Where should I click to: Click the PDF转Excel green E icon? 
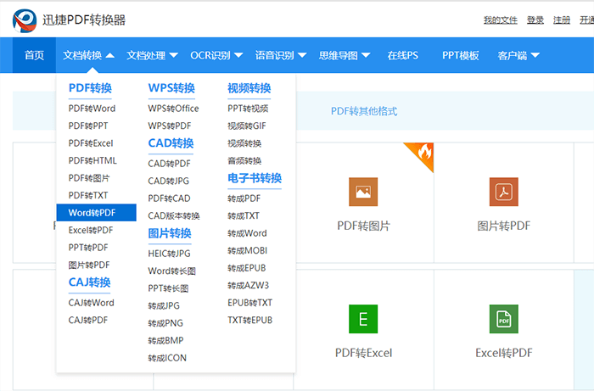click(363, 319)
